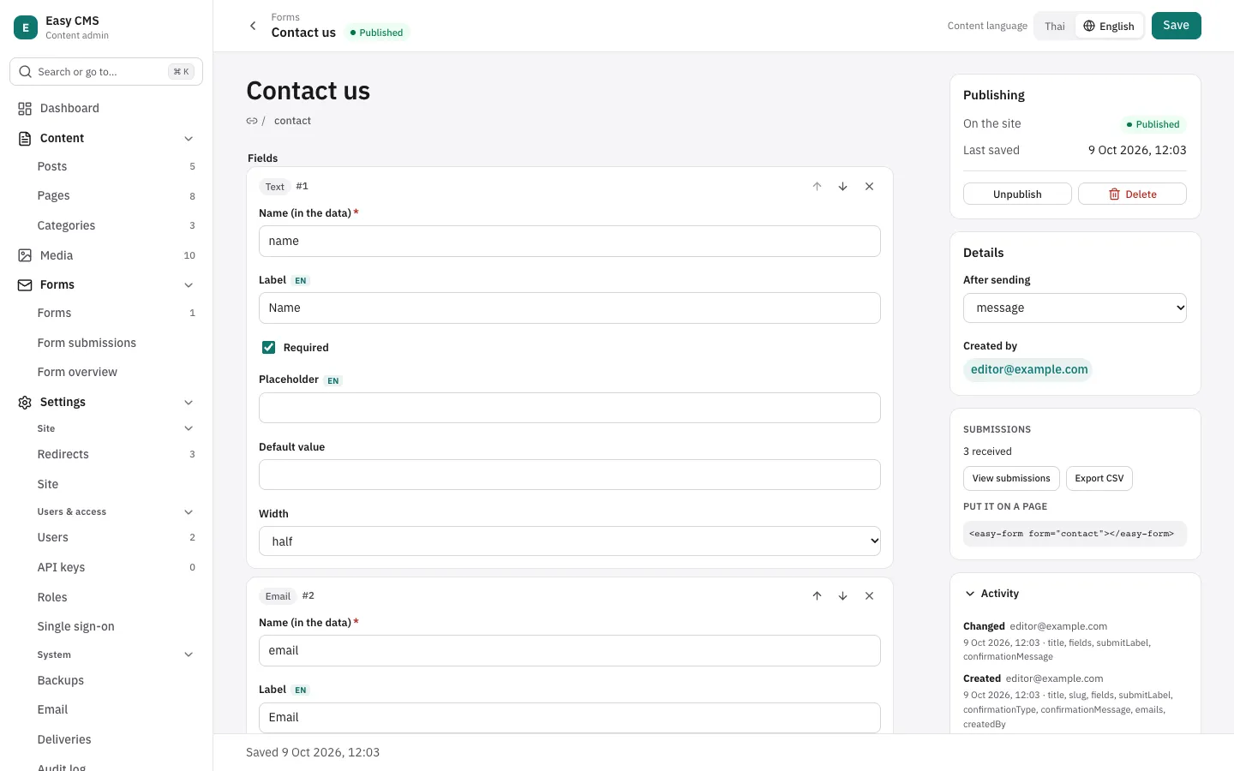Collapse the System subsection chevron

click(x=189, y=654)
